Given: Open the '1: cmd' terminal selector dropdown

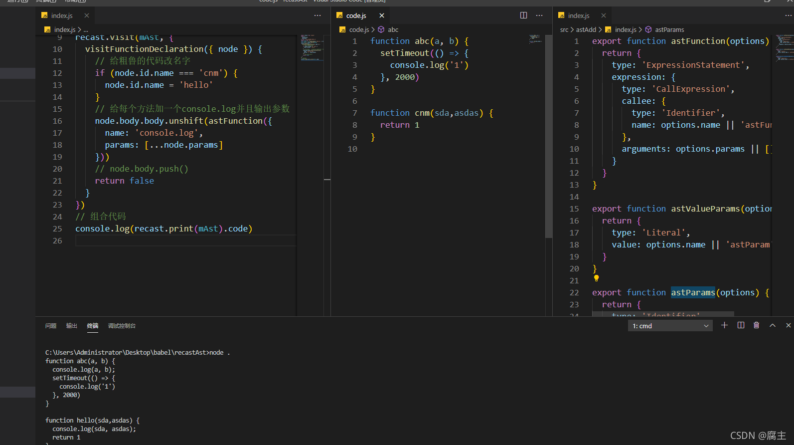Looking at the screenshot, I should tap(670, 326).
